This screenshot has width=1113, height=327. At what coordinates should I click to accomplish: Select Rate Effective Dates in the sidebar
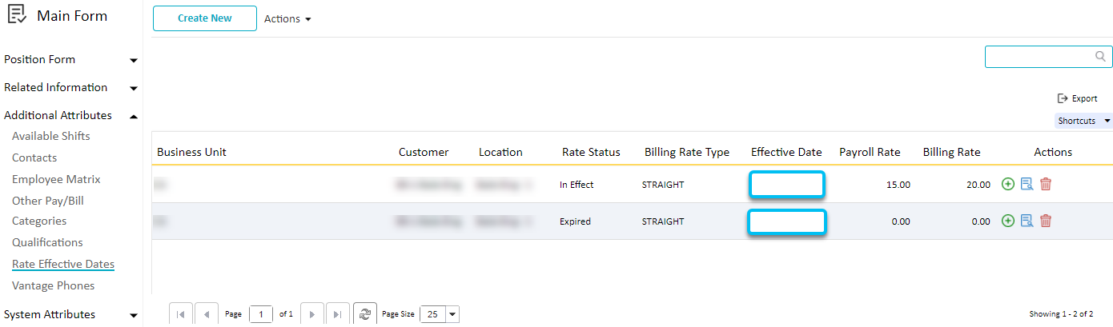[x=63, y=264]
